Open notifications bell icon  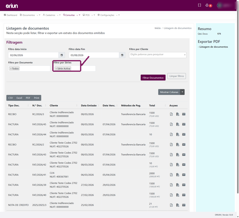click(207, 5)
